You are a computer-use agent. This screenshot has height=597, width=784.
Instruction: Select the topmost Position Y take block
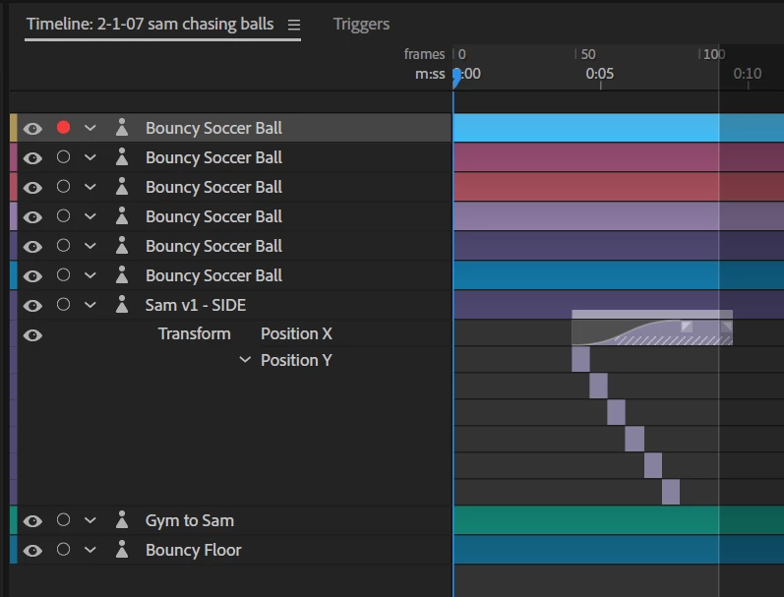580,359
